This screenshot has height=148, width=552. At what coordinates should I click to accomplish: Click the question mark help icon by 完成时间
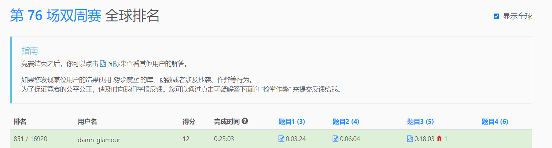(245, 121)
